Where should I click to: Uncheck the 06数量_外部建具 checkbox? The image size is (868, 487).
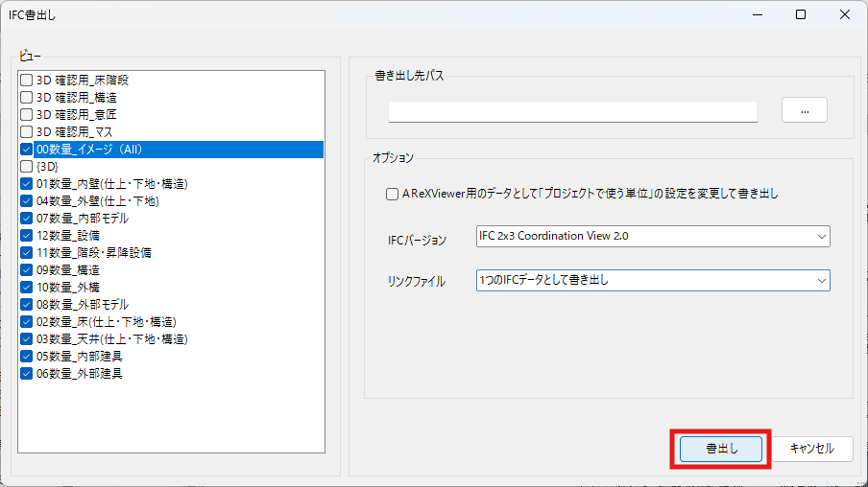click(x=27, y=374)
